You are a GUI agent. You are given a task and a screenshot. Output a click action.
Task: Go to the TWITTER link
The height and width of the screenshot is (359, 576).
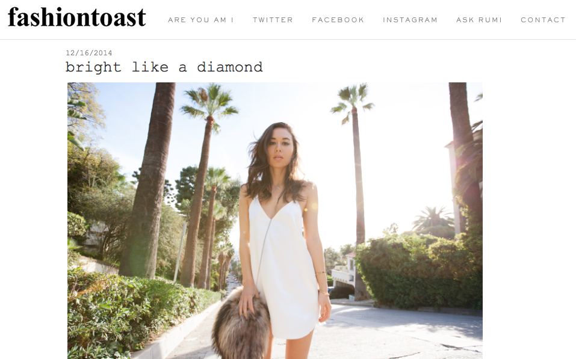pyautogui.click(x=273, y=20)
